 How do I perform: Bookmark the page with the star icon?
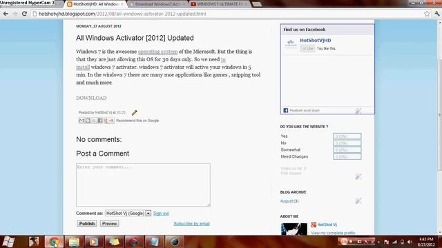(427, 14)
